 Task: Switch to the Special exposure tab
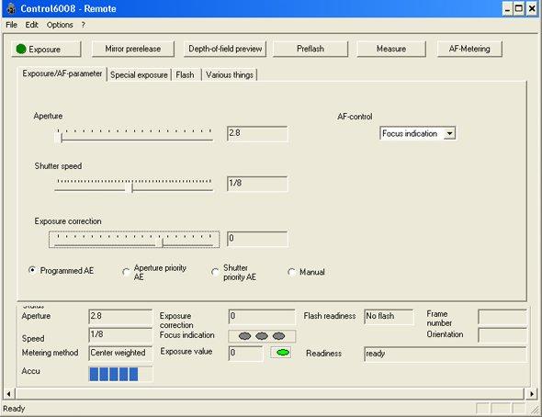139,75
